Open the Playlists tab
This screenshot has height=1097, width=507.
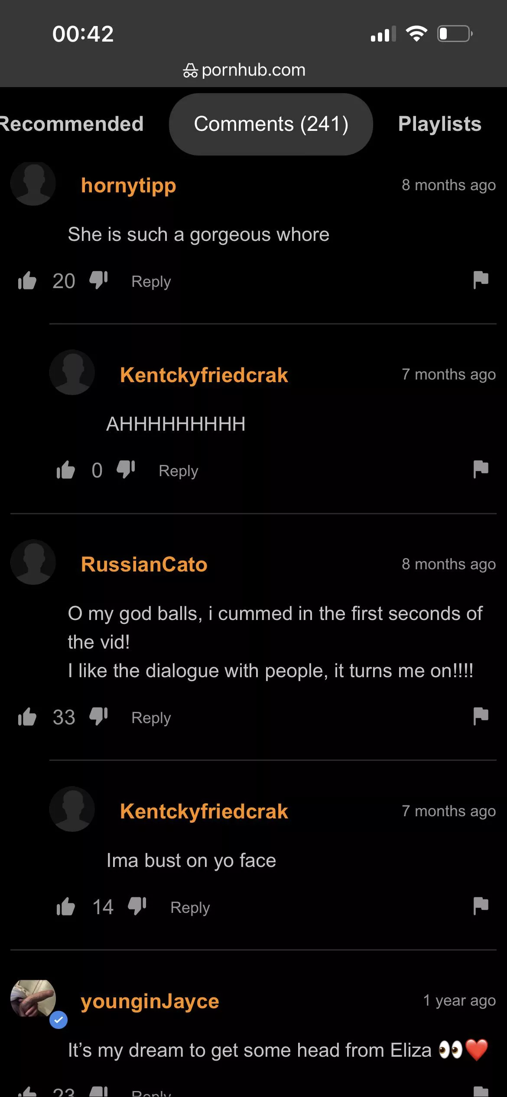(x=440, y=124)
